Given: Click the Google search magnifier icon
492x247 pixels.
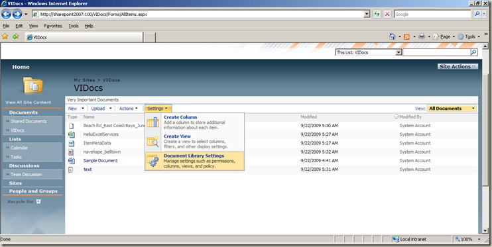Looking at the screenshot, I should (x=477, y=14).
